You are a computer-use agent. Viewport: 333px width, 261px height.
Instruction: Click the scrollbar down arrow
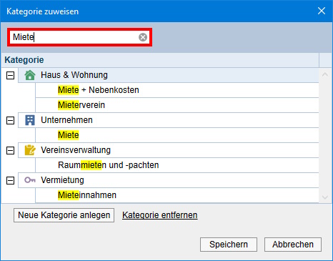[325, 197]
